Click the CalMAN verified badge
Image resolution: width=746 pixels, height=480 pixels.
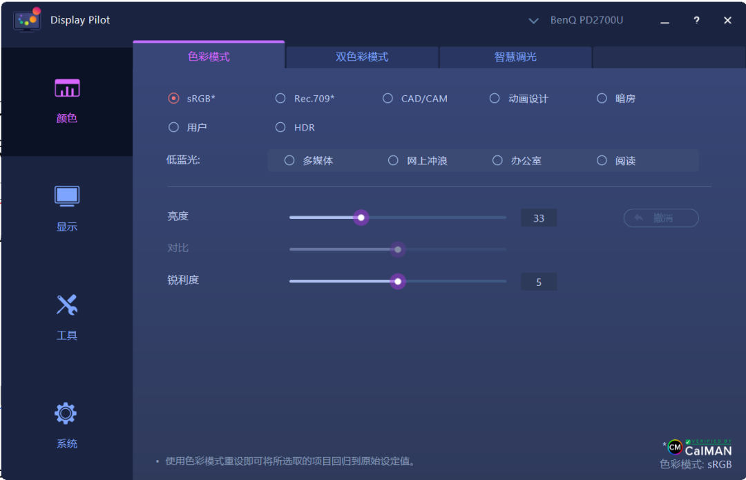tap(700, 448)
